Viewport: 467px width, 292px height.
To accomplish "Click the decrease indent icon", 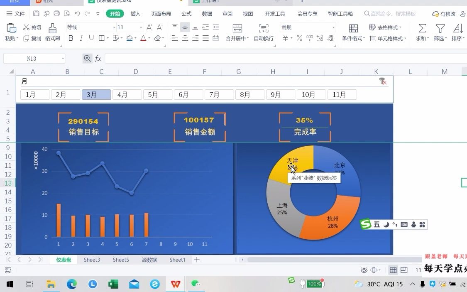I will [x=205, y=27].
